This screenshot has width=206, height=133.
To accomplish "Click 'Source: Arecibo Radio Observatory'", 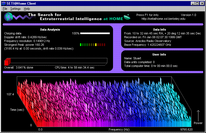I will pos(147,41).
